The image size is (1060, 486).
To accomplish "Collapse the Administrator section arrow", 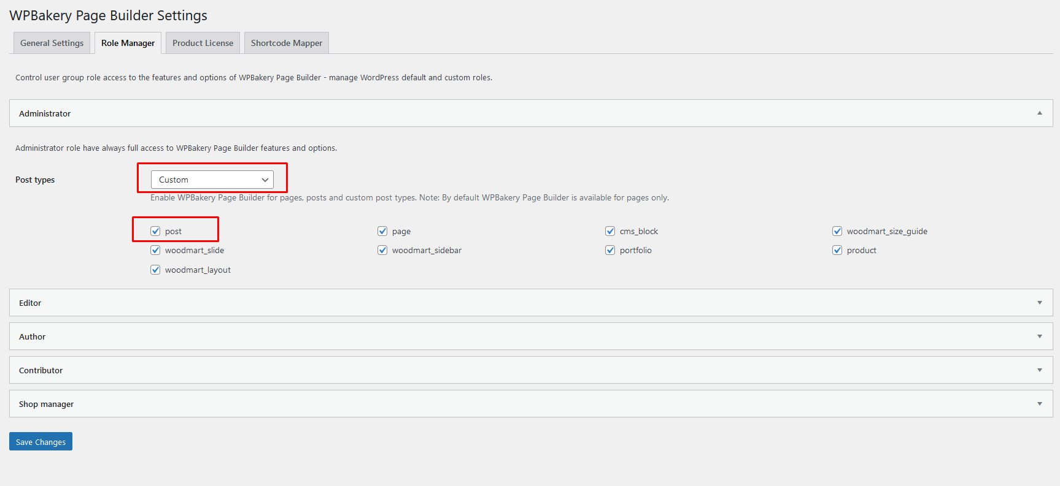I will coord(1040,113).
